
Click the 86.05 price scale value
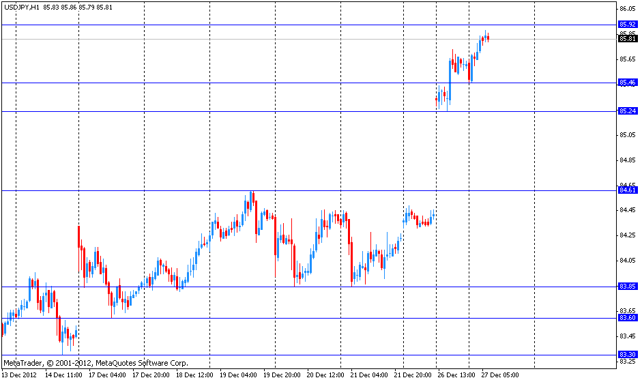coord(628,9)
